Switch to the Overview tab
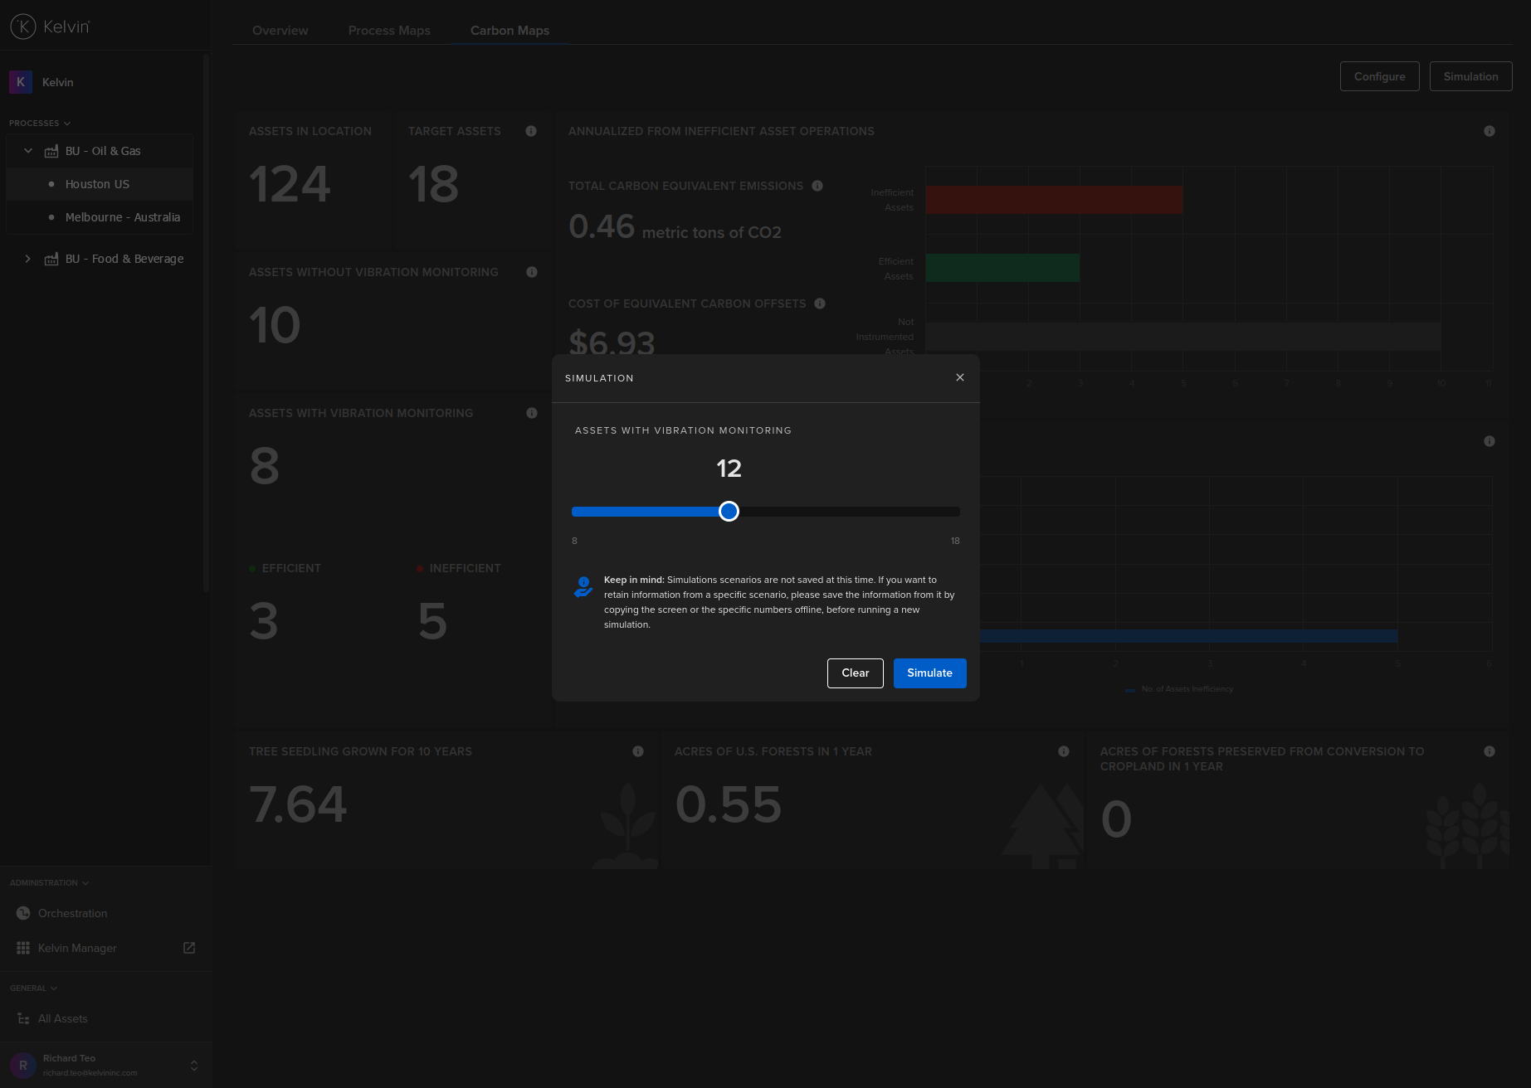The image size is (1531, 1088). 280,30
